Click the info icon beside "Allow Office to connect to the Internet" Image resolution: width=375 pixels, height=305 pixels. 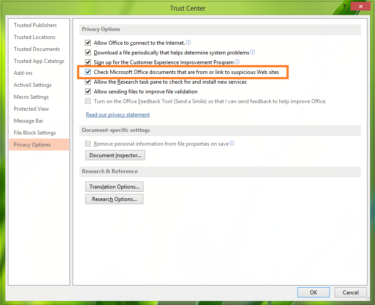(x=188, y=42)
